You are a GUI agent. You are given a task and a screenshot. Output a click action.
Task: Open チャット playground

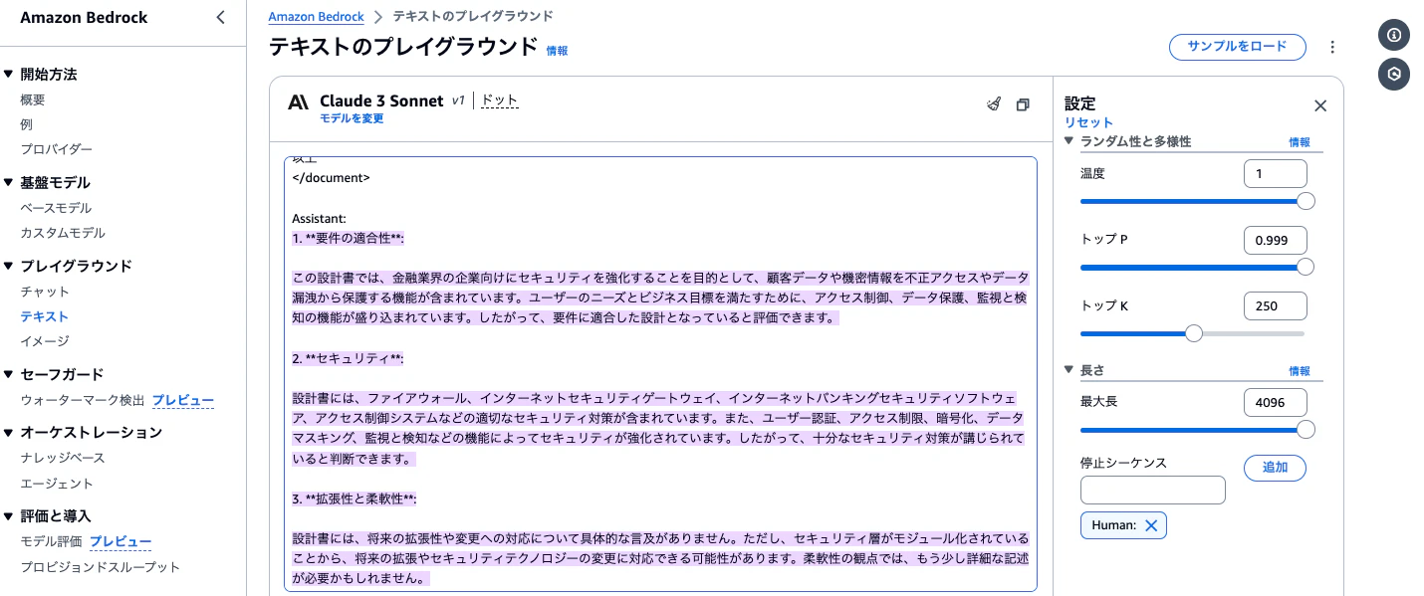45,292
